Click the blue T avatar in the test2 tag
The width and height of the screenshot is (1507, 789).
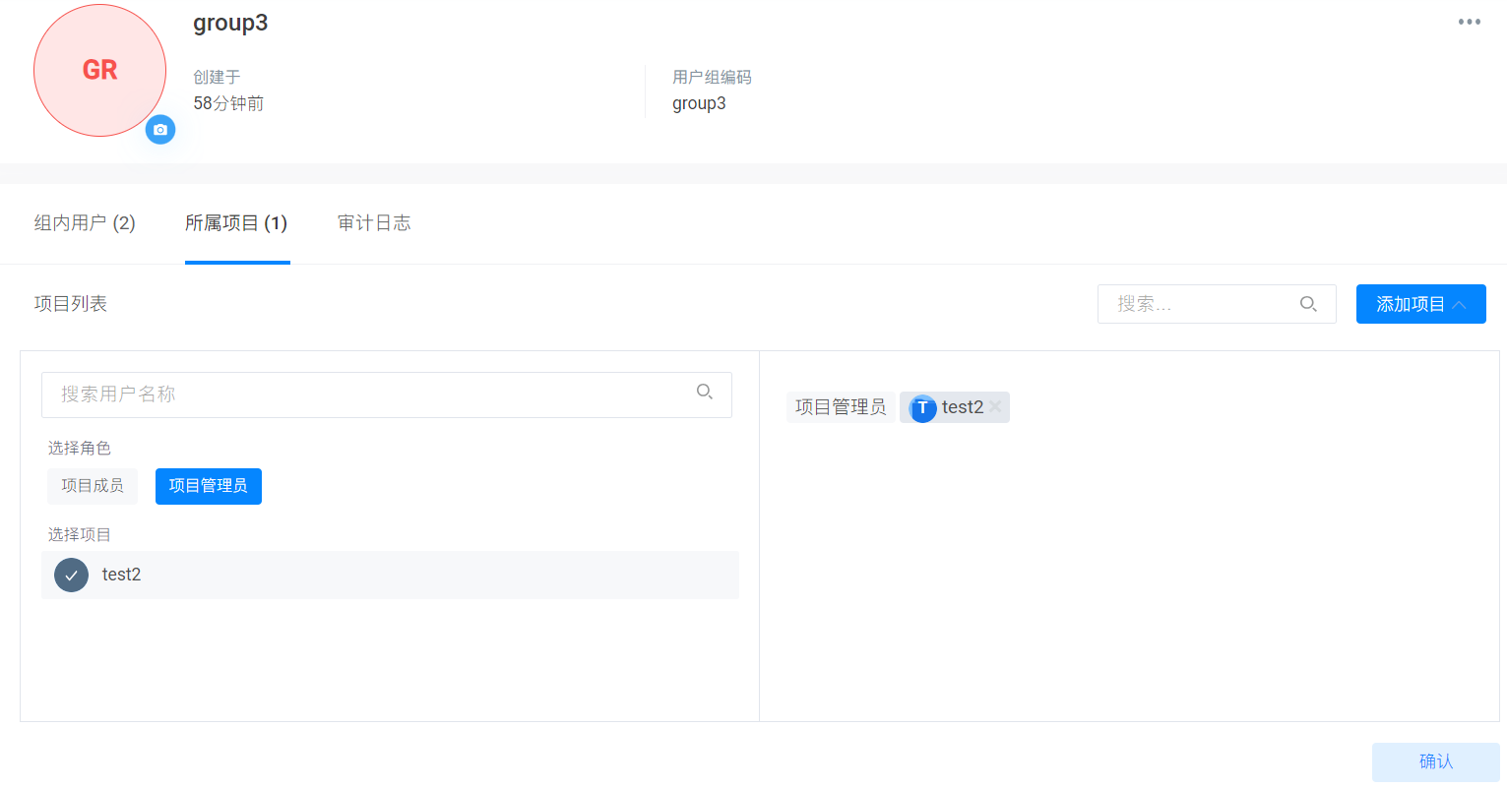(922, 407)
